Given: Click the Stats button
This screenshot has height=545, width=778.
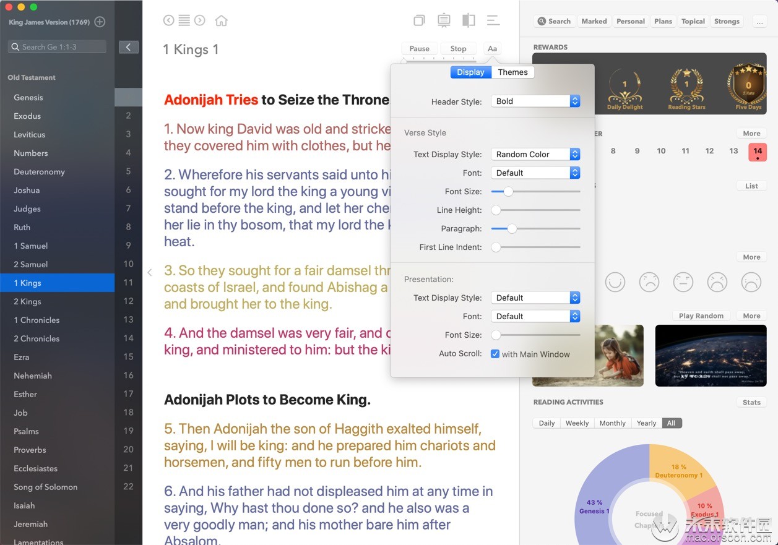Looking at the screenshot, I should pyautogui.click(x=751, y=402).
